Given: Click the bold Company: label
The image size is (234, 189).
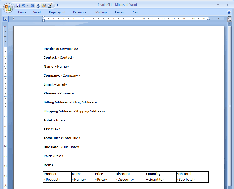Looking at the screenshot, I should point(52,76).
